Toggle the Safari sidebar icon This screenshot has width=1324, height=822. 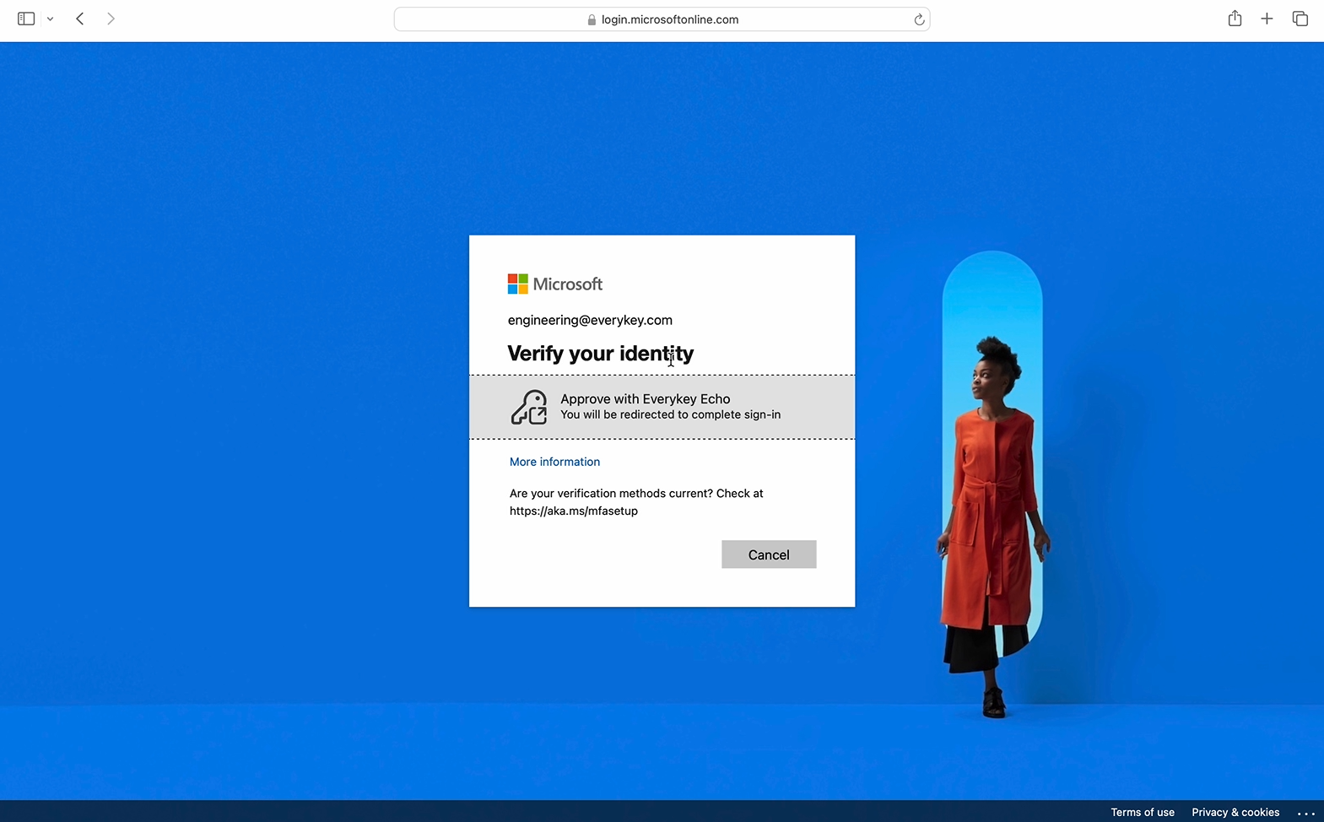[26, 19]
